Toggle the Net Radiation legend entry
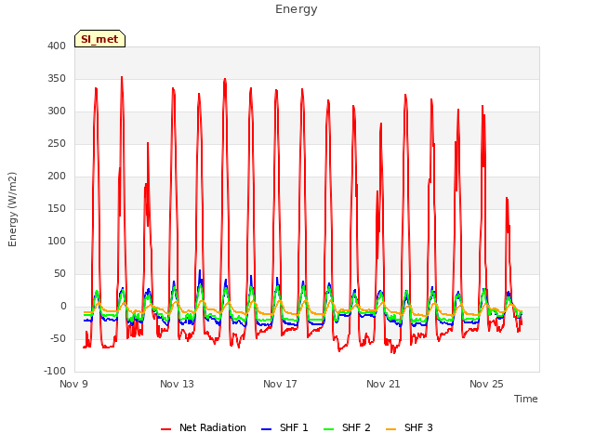 [204, 427]
